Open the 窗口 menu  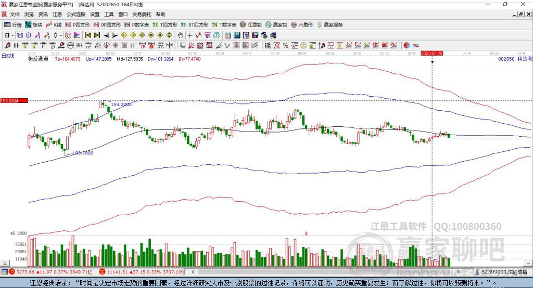(x=123, y=14)
